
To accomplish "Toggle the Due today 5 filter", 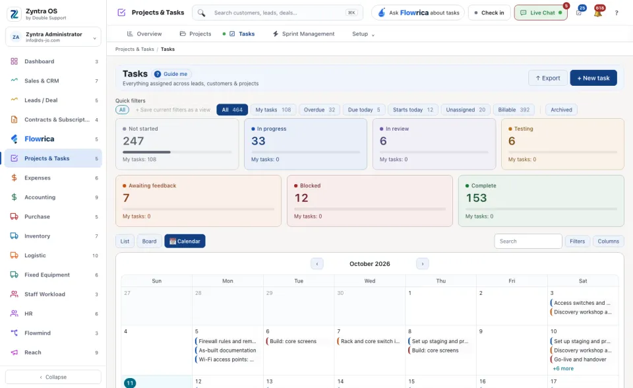I will click(364, 110).
